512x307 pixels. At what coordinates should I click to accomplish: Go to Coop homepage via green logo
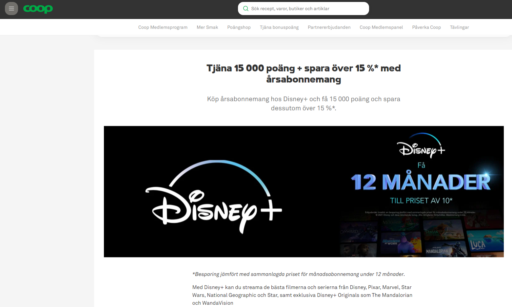tap(38, 9)
